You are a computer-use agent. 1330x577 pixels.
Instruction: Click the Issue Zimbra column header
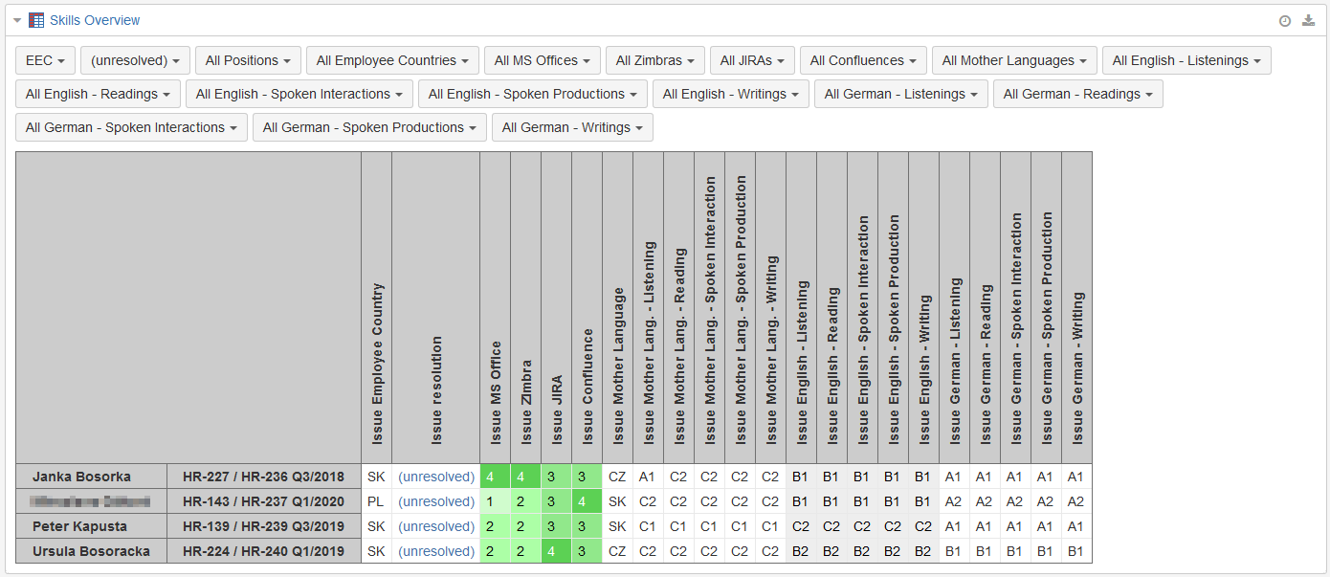pos(526,308)
